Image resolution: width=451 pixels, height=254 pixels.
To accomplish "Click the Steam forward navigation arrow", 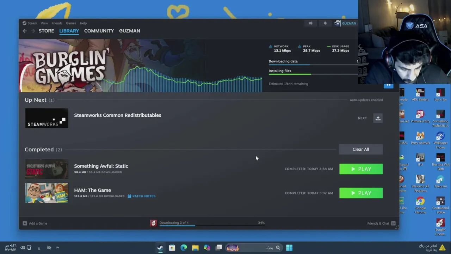I will (x=33, y=31).
